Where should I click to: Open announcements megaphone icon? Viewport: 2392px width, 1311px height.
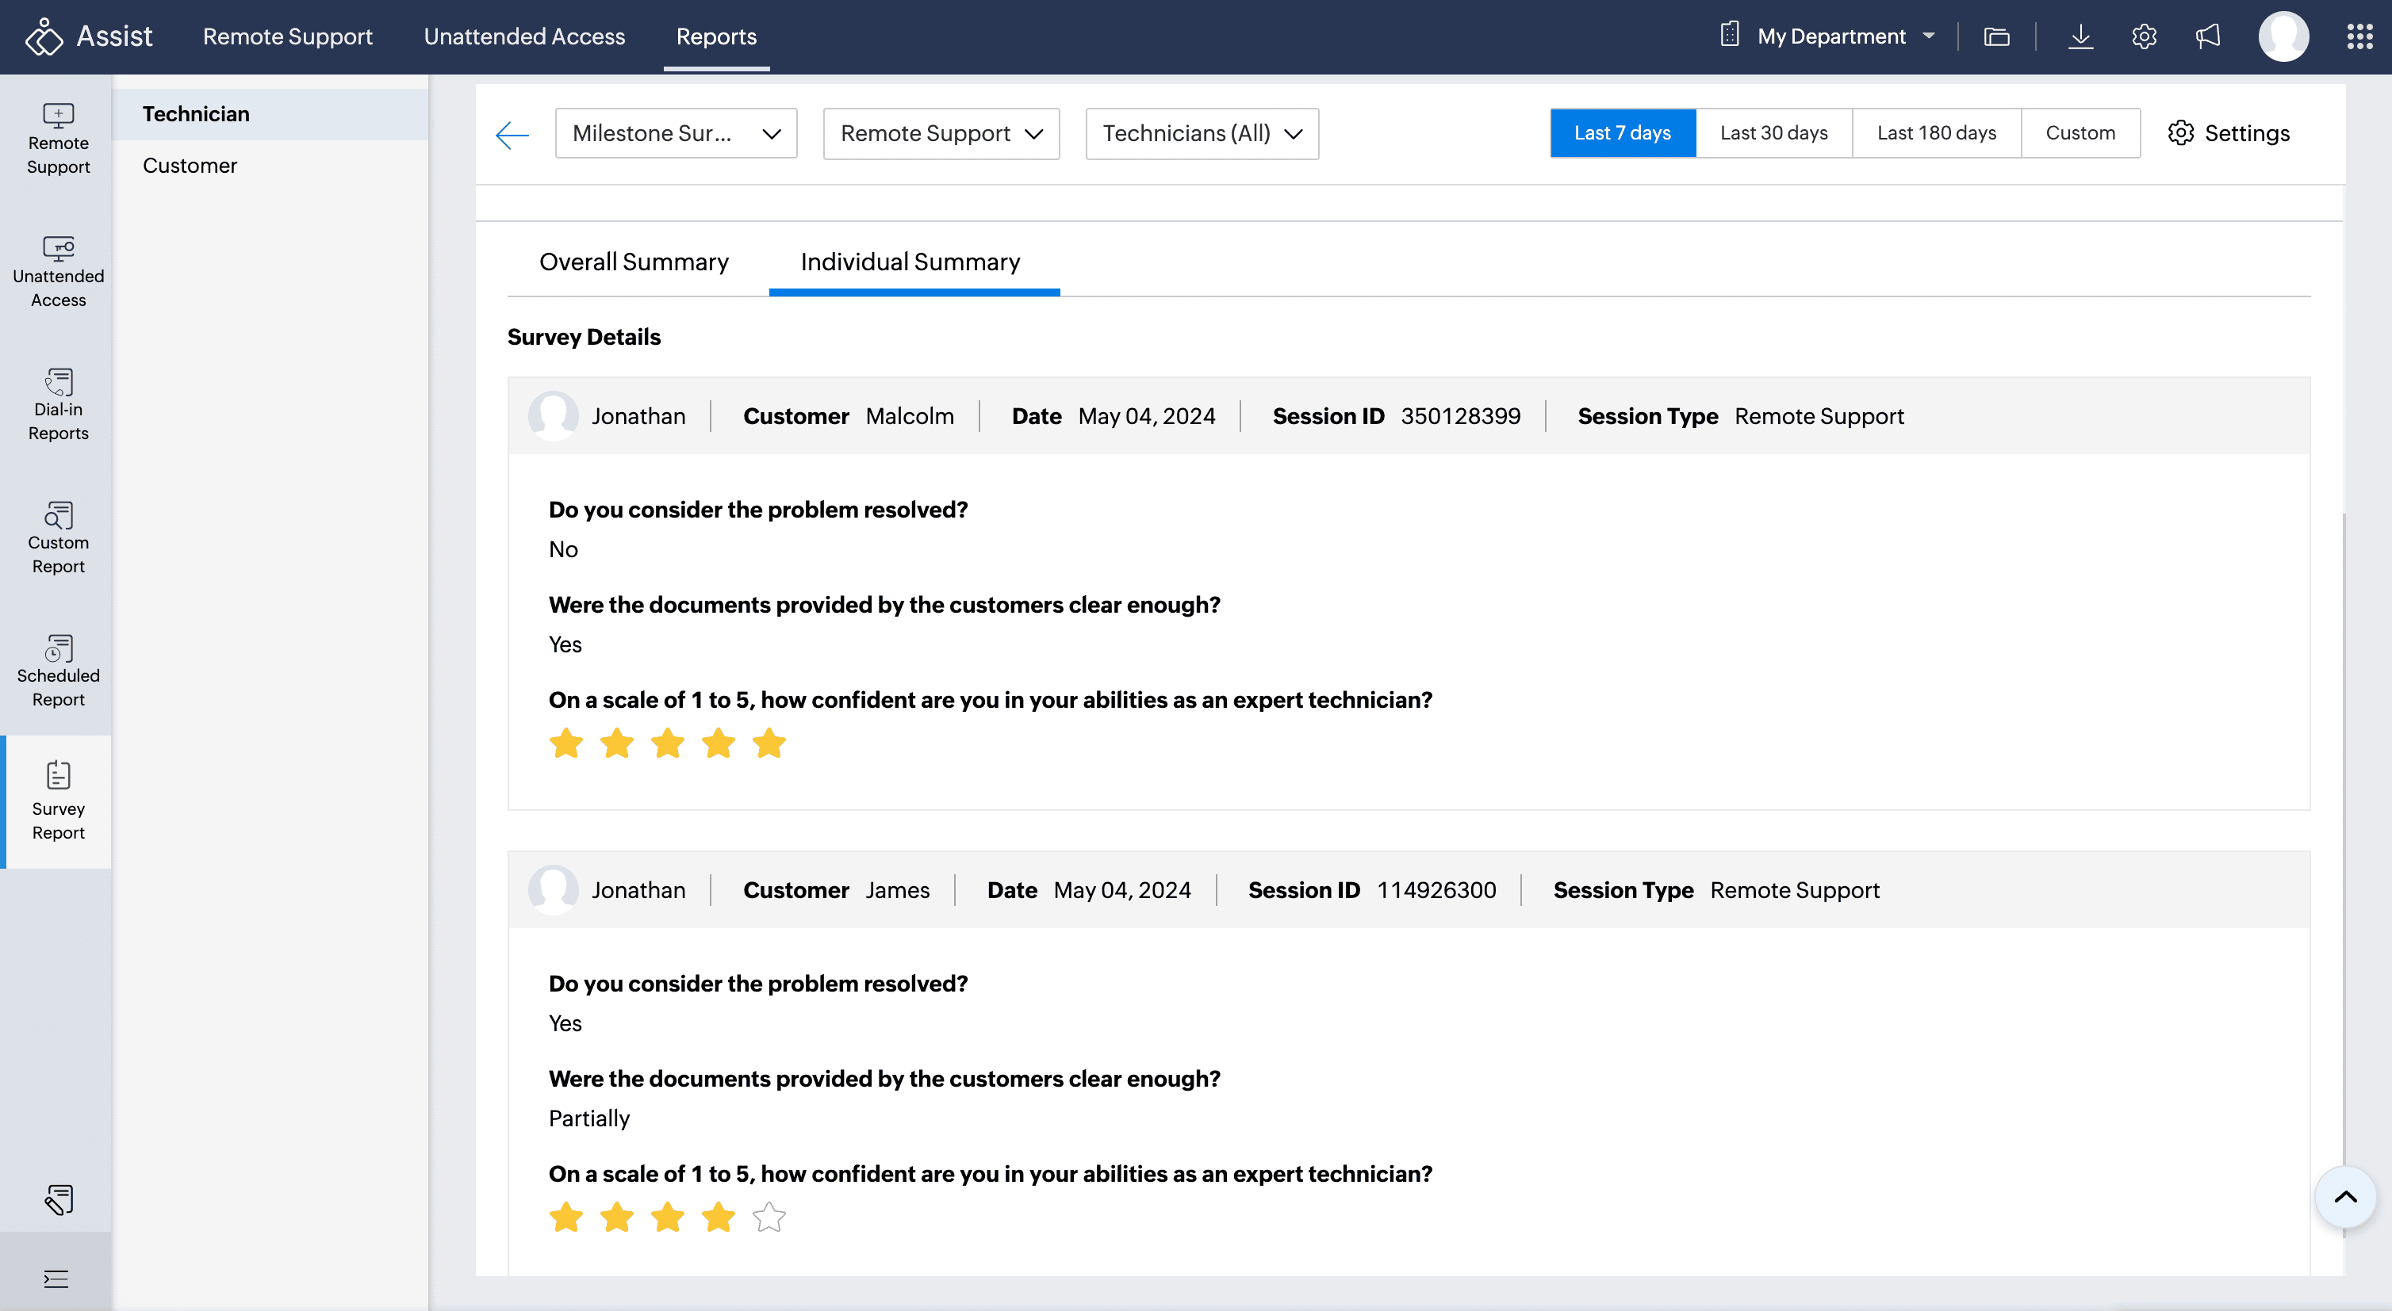pos(2207,36)
